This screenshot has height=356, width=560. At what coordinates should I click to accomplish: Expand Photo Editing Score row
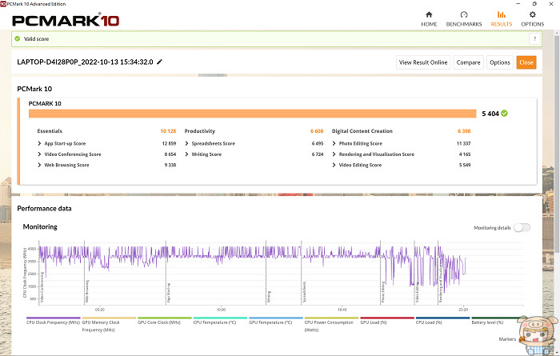point(334,143)
